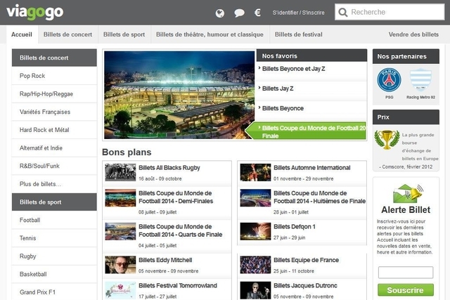Open Billets Defqon 1
Viewport: 450px width, 300px height.
click(x=295, y=227)
